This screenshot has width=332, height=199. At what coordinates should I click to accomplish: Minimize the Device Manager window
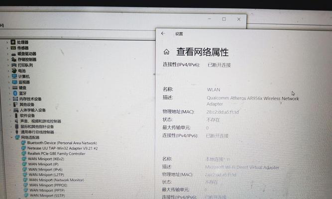(210, 19)
